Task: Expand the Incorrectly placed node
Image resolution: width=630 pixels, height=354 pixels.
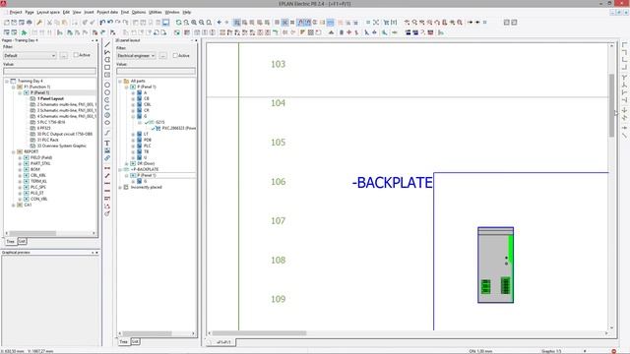Action: (x=120, y=188)
